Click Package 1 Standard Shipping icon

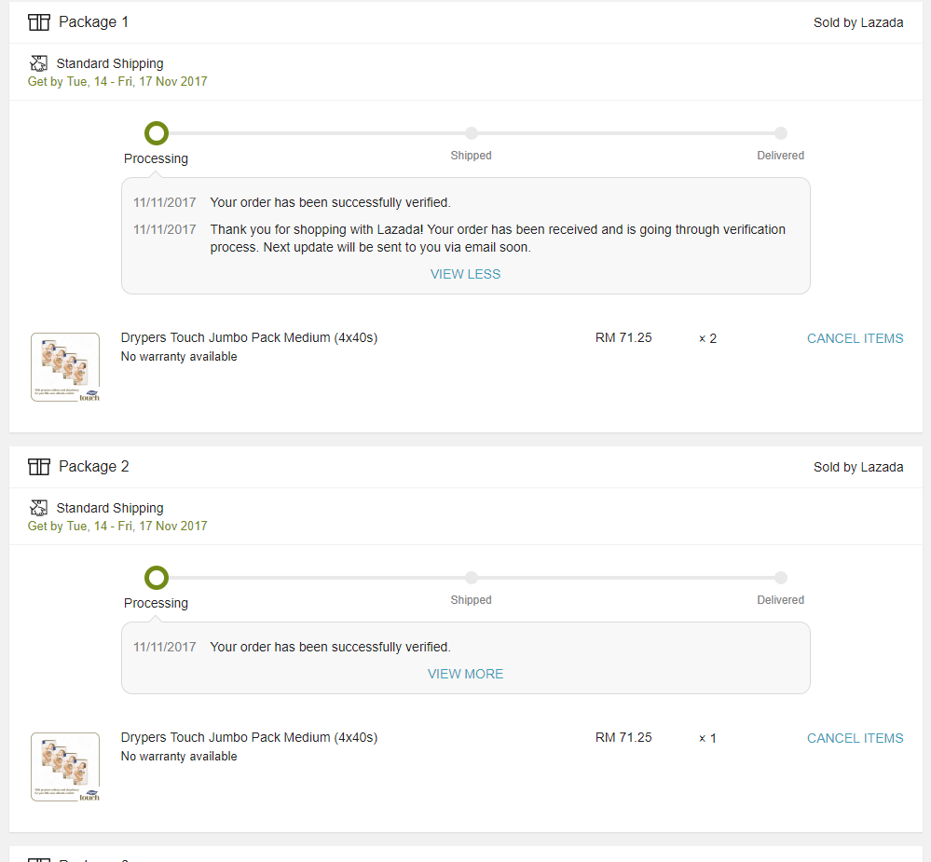(38, 63)
